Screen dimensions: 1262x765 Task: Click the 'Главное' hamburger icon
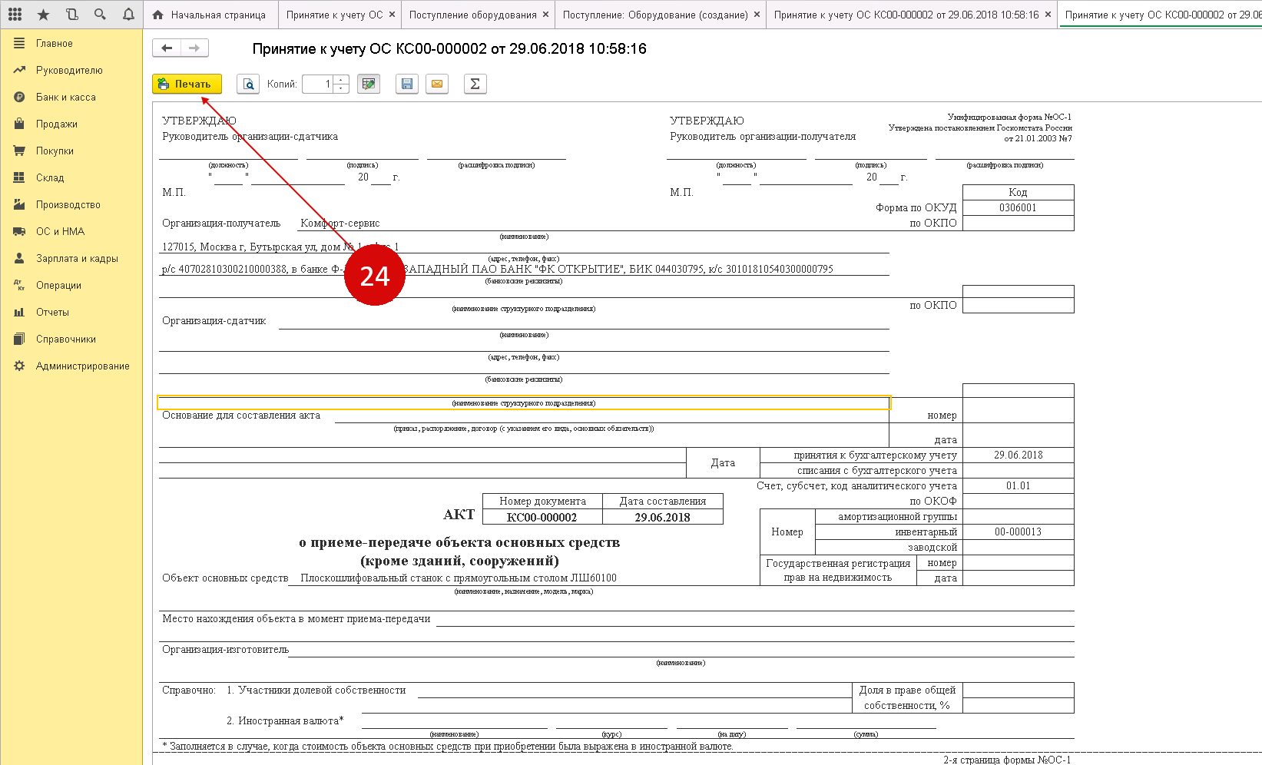(x=19, y=44)
